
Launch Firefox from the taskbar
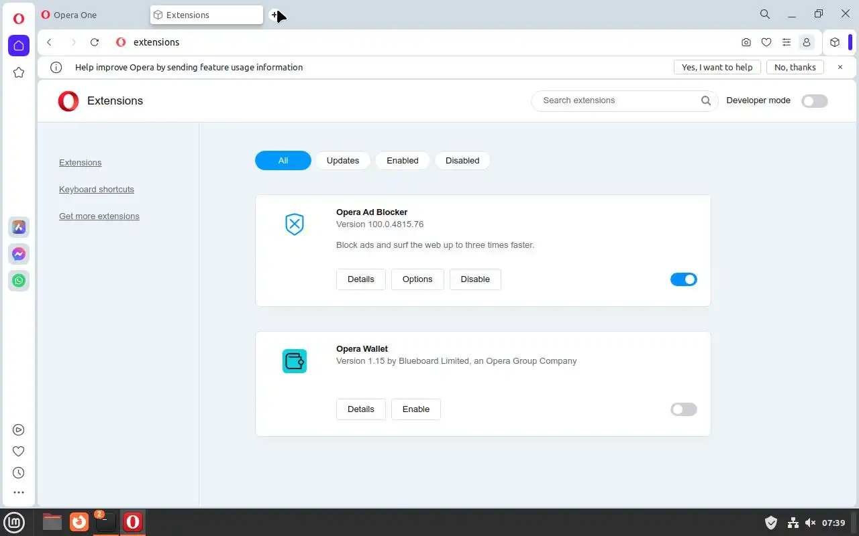tap(79, 522)
